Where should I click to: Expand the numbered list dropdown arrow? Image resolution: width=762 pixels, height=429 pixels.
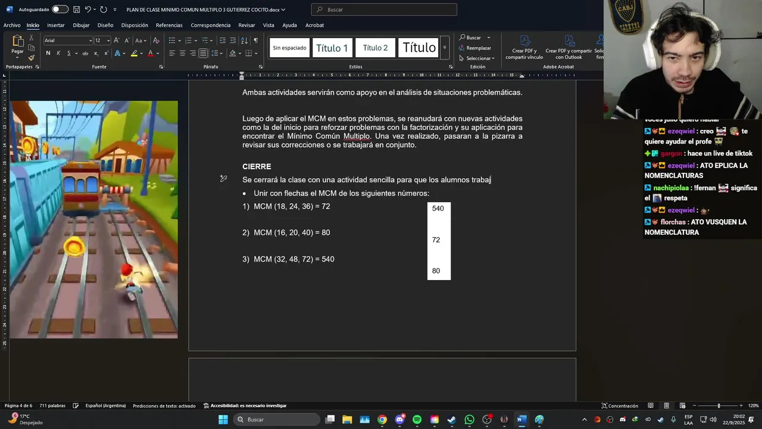click(196, 41)
